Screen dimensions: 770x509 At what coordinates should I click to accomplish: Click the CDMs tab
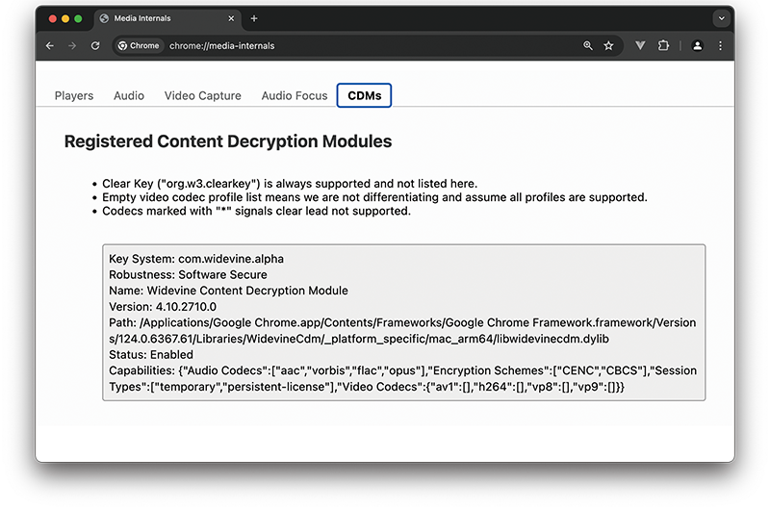(364, 95)
